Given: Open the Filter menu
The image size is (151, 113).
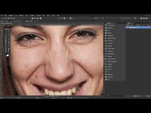Looking at the screenshot, I should click(44, 15).
